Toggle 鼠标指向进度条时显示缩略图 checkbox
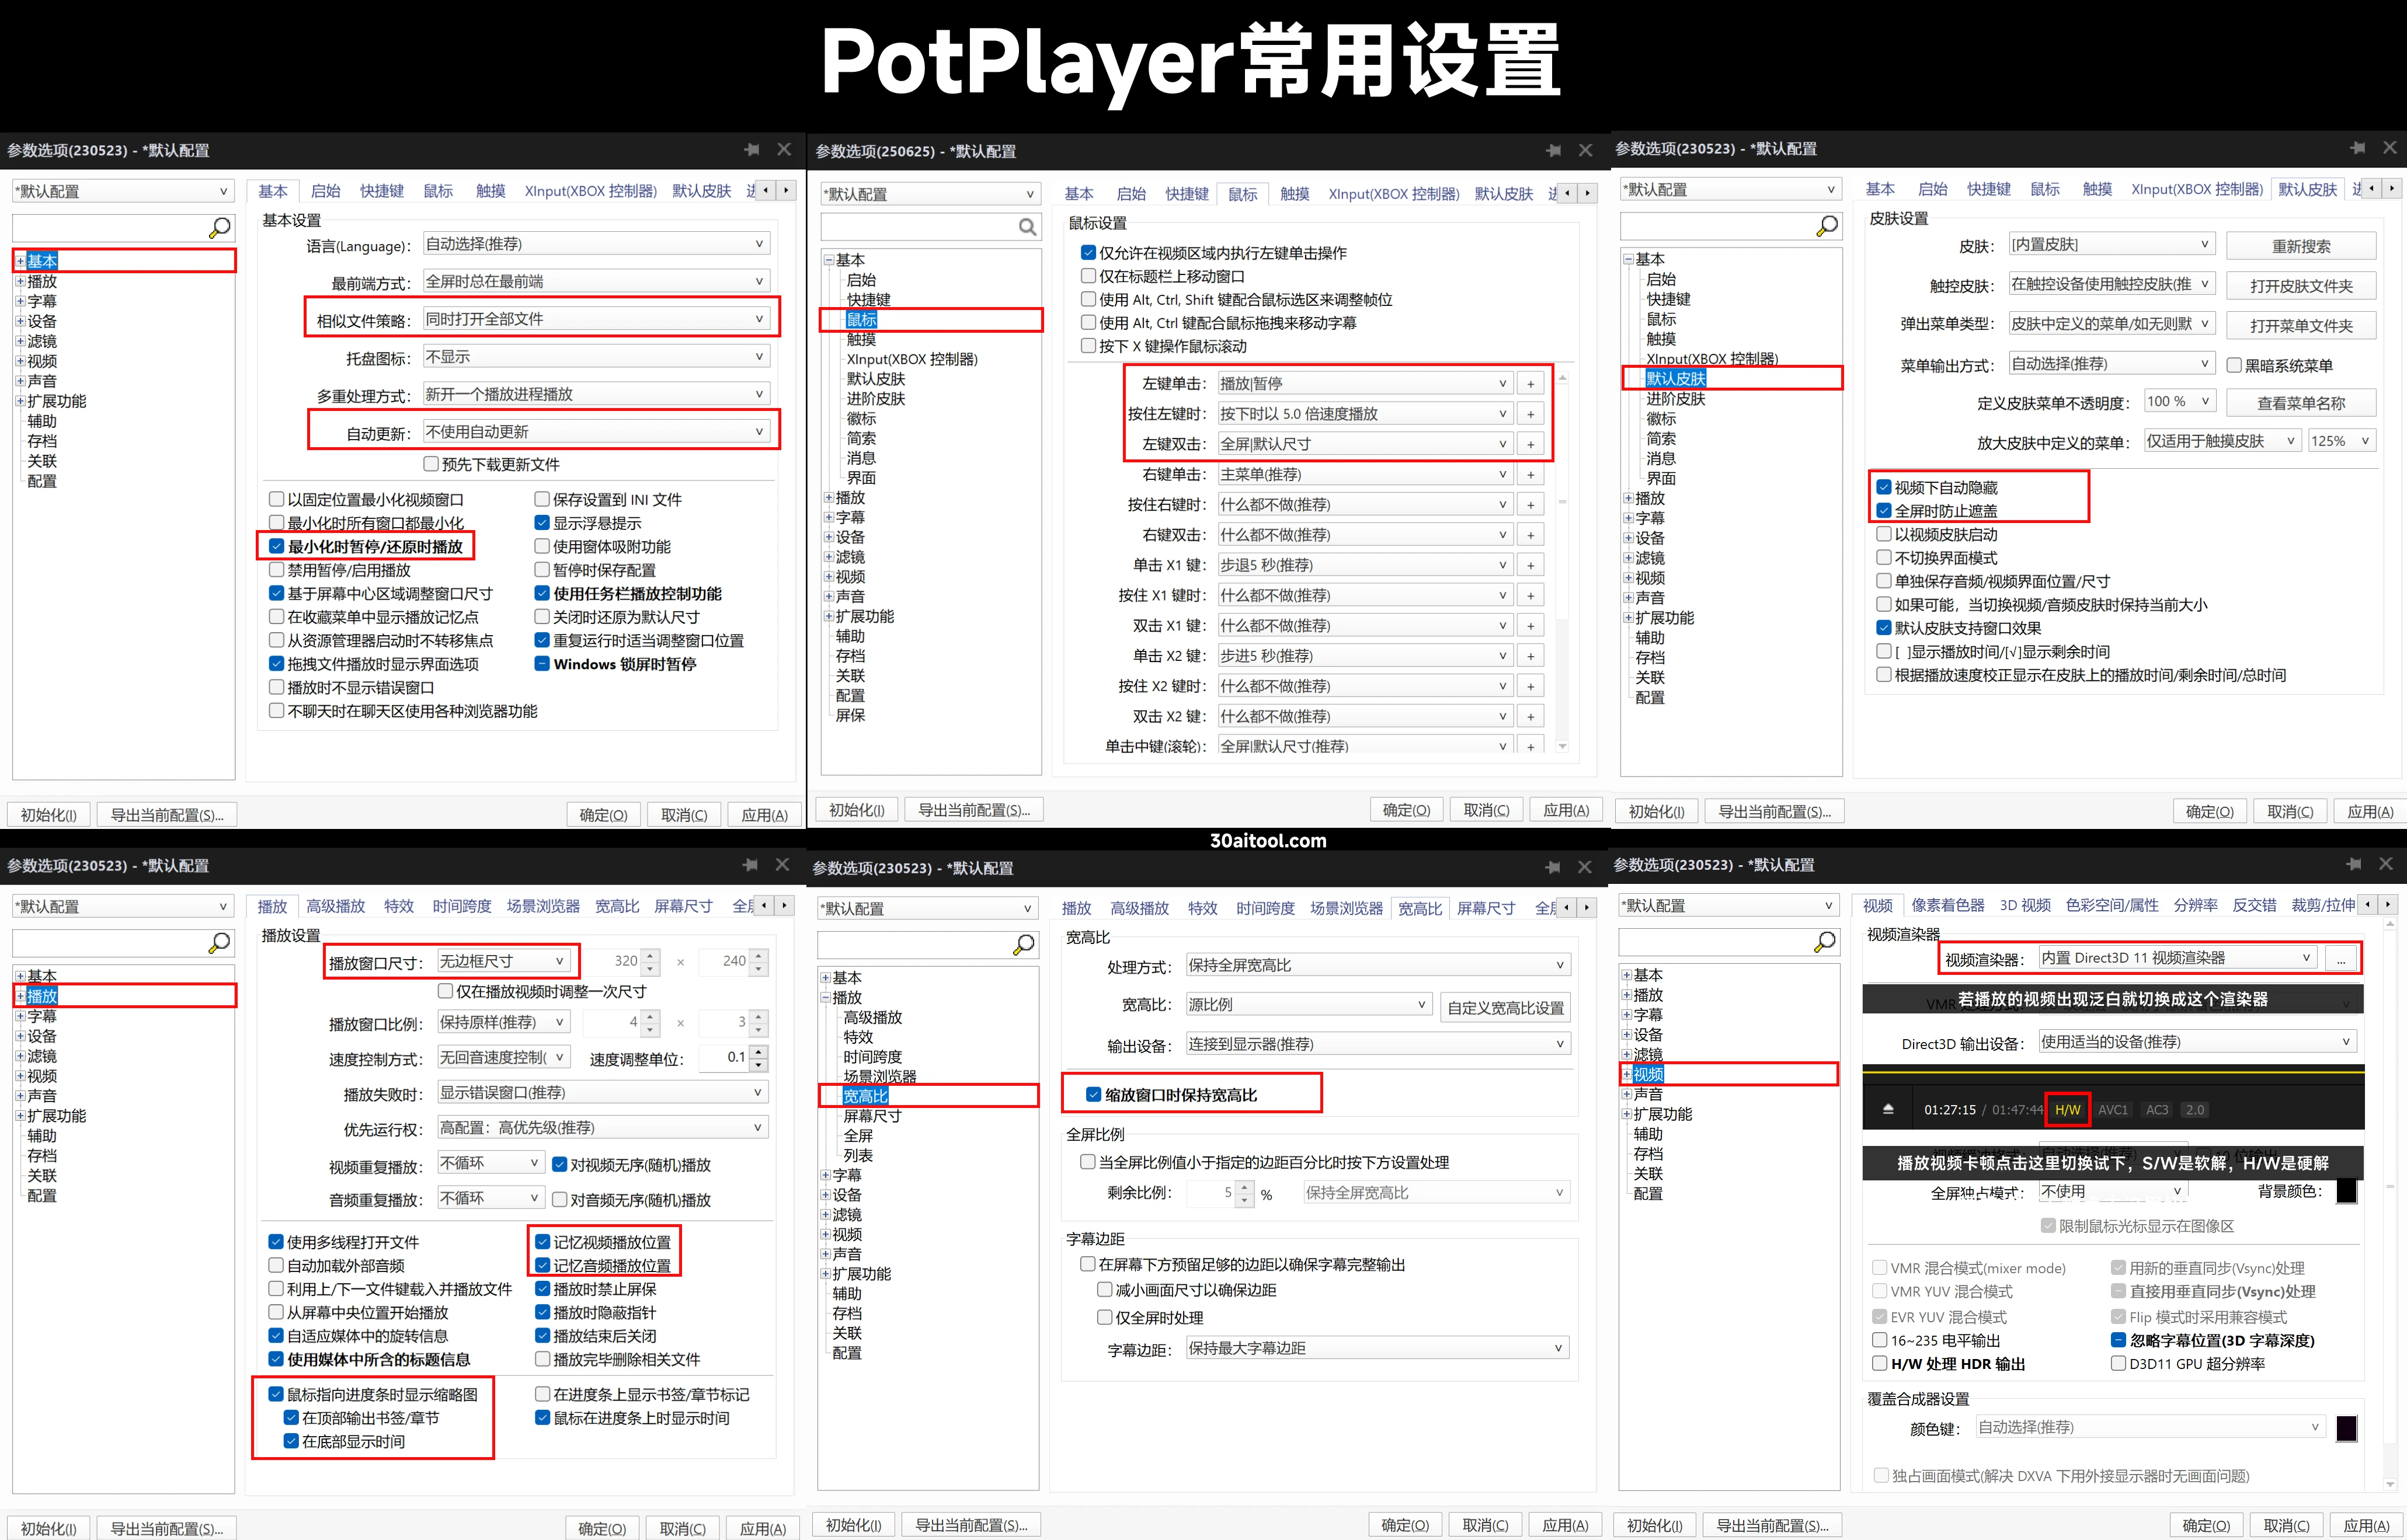The height and width of the screenshot is (1540, 2407). [276, 1394]
